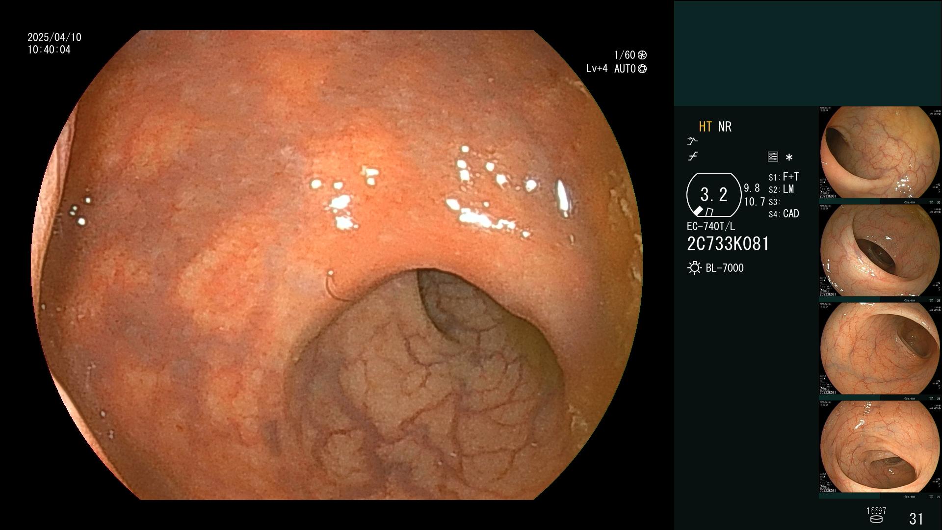
Task: Open captured thumbnail number 27
Action: (880, 447)
